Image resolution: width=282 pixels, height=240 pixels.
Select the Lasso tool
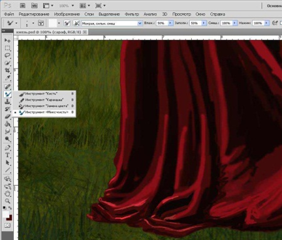pyautogui.click(x=8, y=56)
